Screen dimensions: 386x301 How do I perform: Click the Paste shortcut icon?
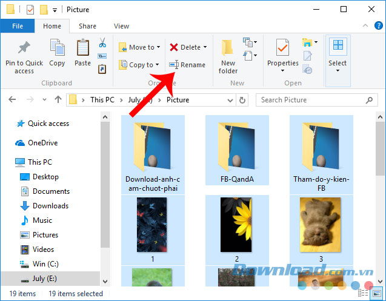point(102,69)
